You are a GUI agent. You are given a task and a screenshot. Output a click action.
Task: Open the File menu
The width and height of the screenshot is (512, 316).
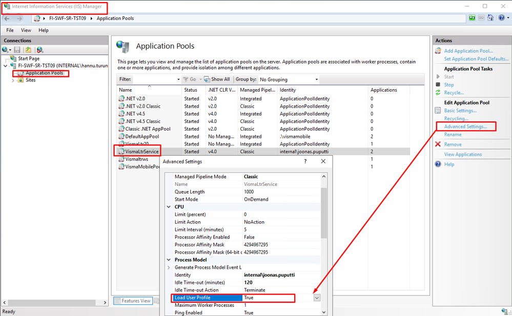coord(10,30)
